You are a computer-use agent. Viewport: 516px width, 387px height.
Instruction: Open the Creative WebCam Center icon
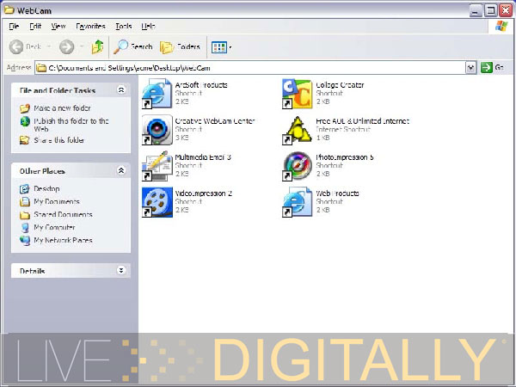tap(157, 129)
